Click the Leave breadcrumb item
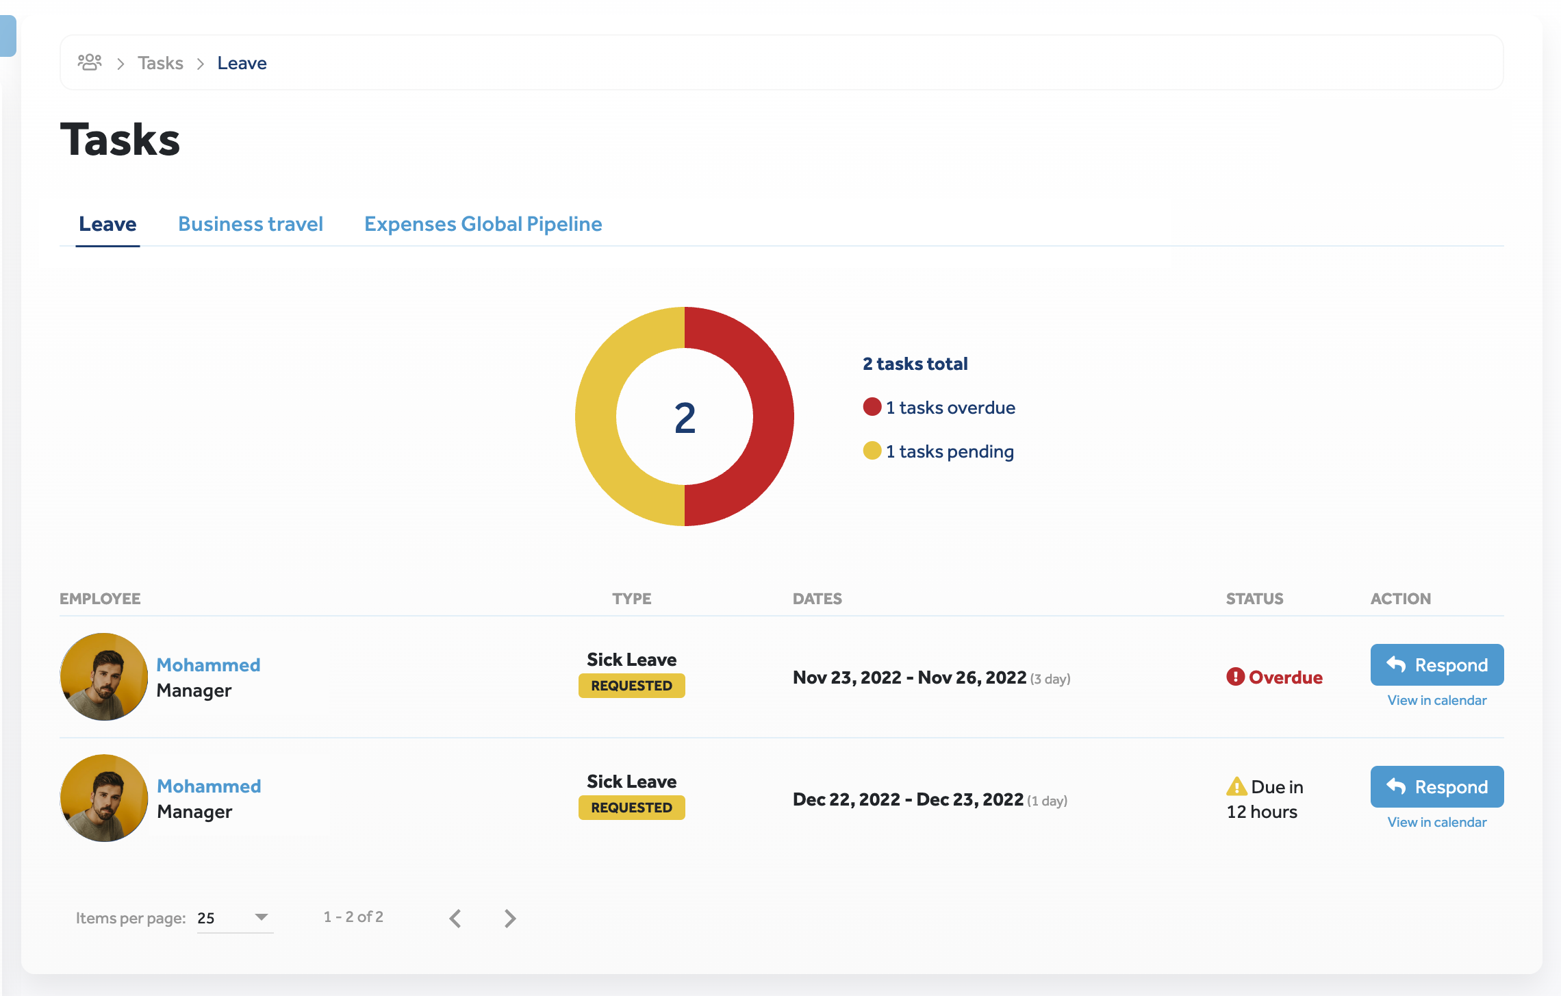1561x996 pixels. [x=242, y=63]
